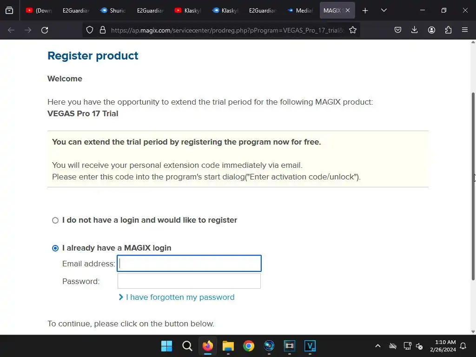
Task: Open the blue globe app in taskbar
Action: pyautogui.click(x=269, y=346)
